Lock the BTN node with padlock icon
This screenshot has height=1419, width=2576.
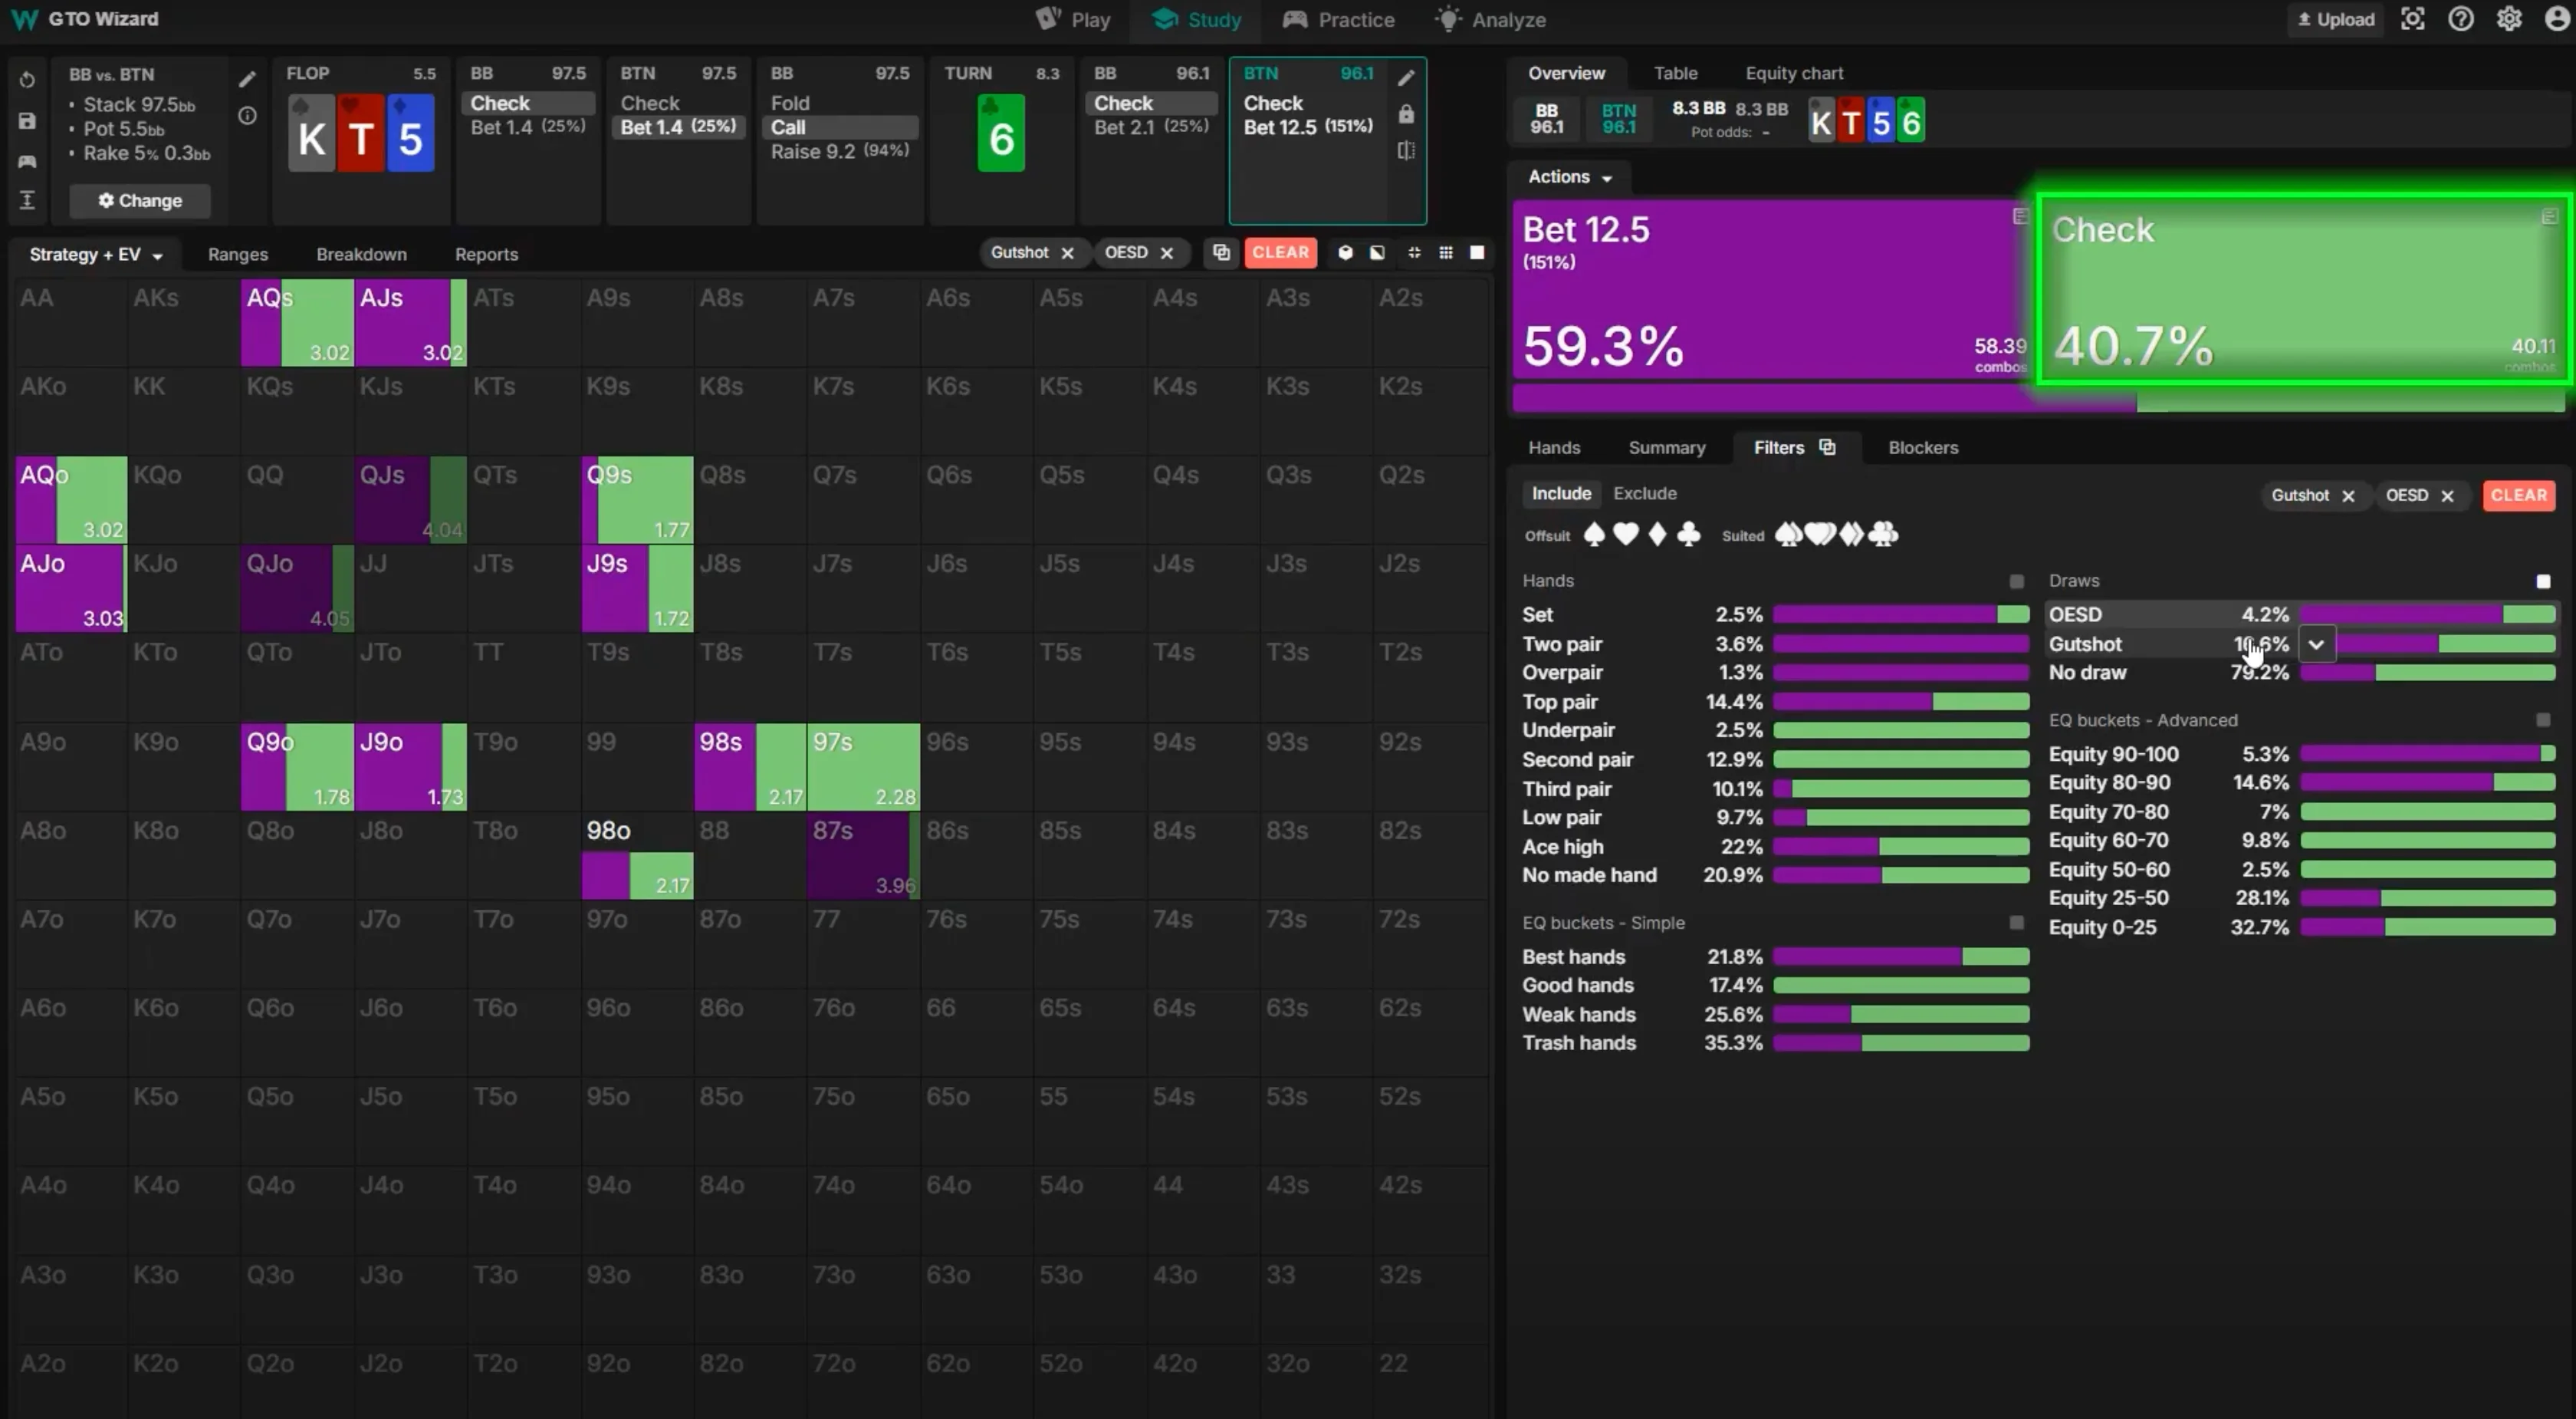(1406, 114)
